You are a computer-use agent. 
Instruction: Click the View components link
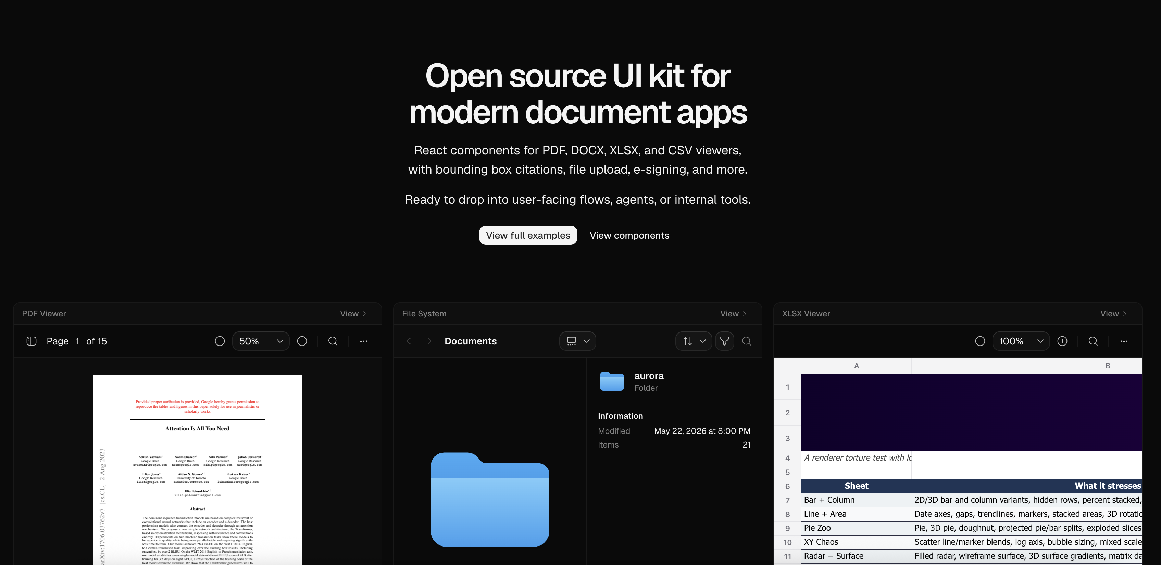pyautogui.click(x=629, y=235)
